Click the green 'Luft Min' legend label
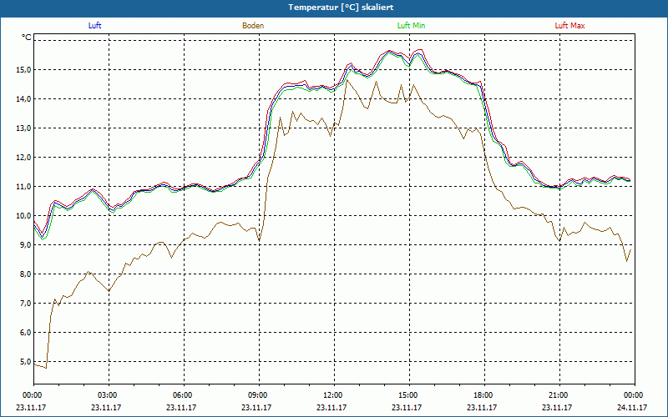Screen dimensions: 668x417 [x=411, y=26]
